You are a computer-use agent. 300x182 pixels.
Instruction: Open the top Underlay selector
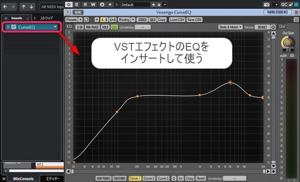(x=143, y=27)
